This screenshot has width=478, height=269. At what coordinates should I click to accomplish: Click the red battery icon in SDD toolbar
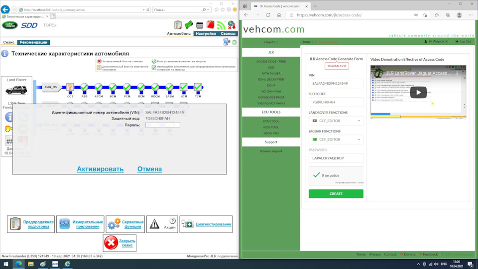210,25
